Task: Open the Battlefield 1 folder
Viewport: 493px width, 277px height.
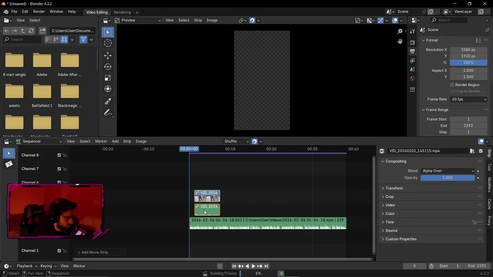Action: (42, 95)
